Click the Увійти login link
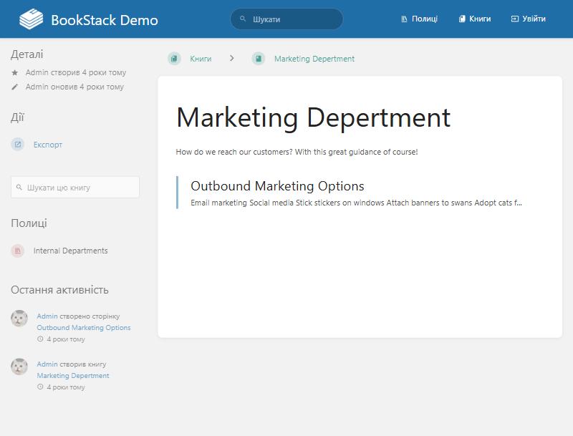573x436 pixels. pyautogui.click(x=528, y=19)
